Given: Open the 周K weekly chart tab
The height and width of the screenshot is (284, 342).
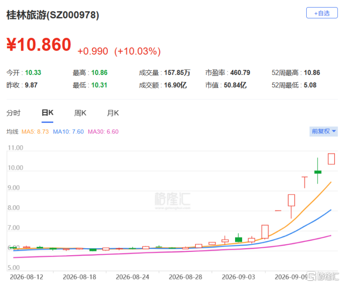Looking at the screenshot, I should click(80, 113).
